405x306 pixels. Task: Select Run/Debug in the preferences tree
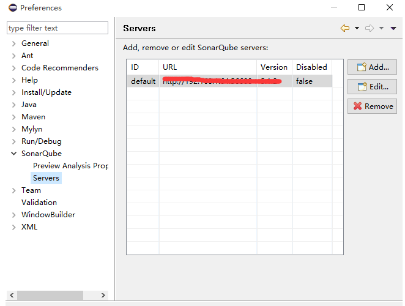click(42, 141)
